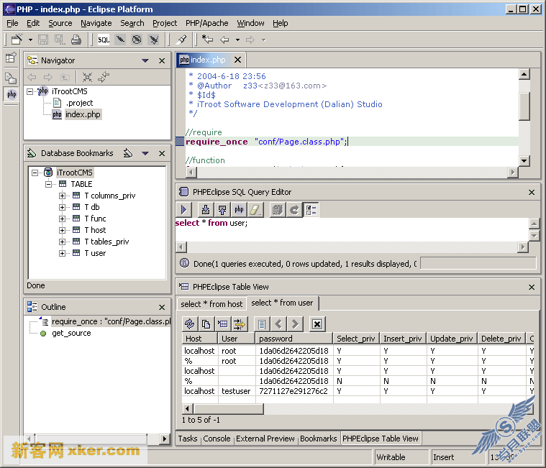Click the Copy icon in Table View toolbar
The height and width of the screenshot is (468, 546).
coord(206,324)
